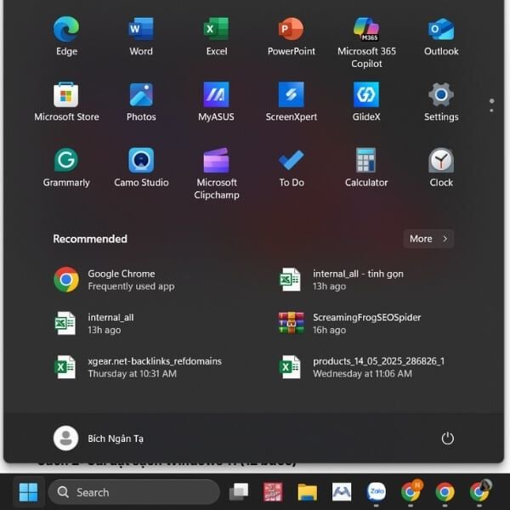This screenshot has width=510, height=510.
Task: Launch Grammarly
Action: (x=66, y=167)
